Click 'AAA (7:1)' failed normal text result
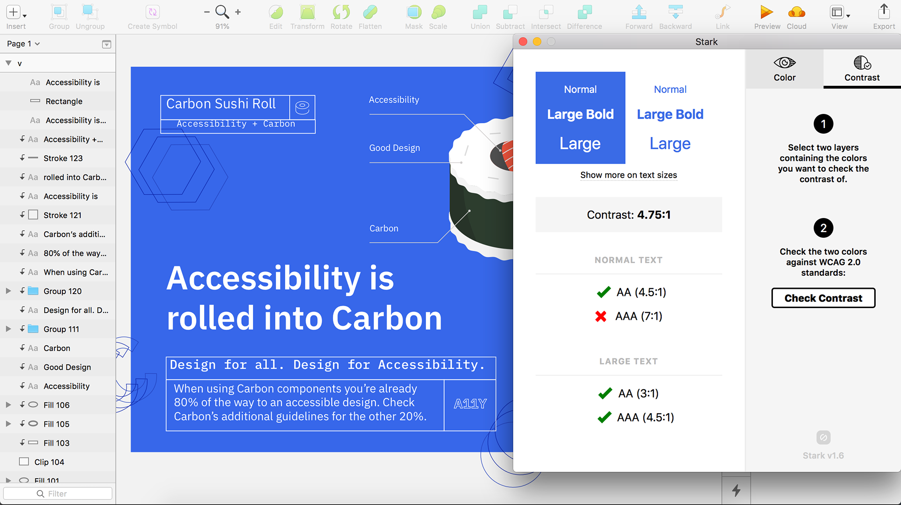This screenshot has width=901, height=505. click(628, 316)
